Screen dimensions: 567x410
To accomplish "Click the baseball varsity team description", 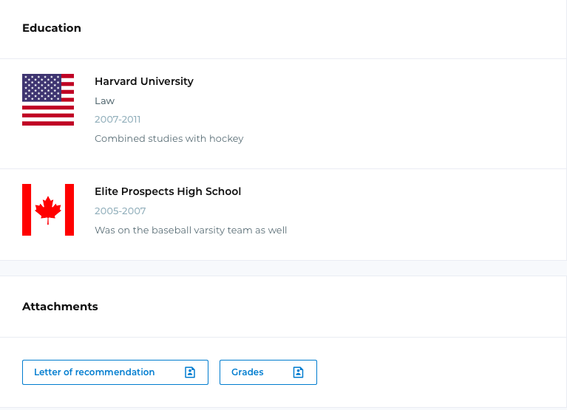I will tap(191, 230).
